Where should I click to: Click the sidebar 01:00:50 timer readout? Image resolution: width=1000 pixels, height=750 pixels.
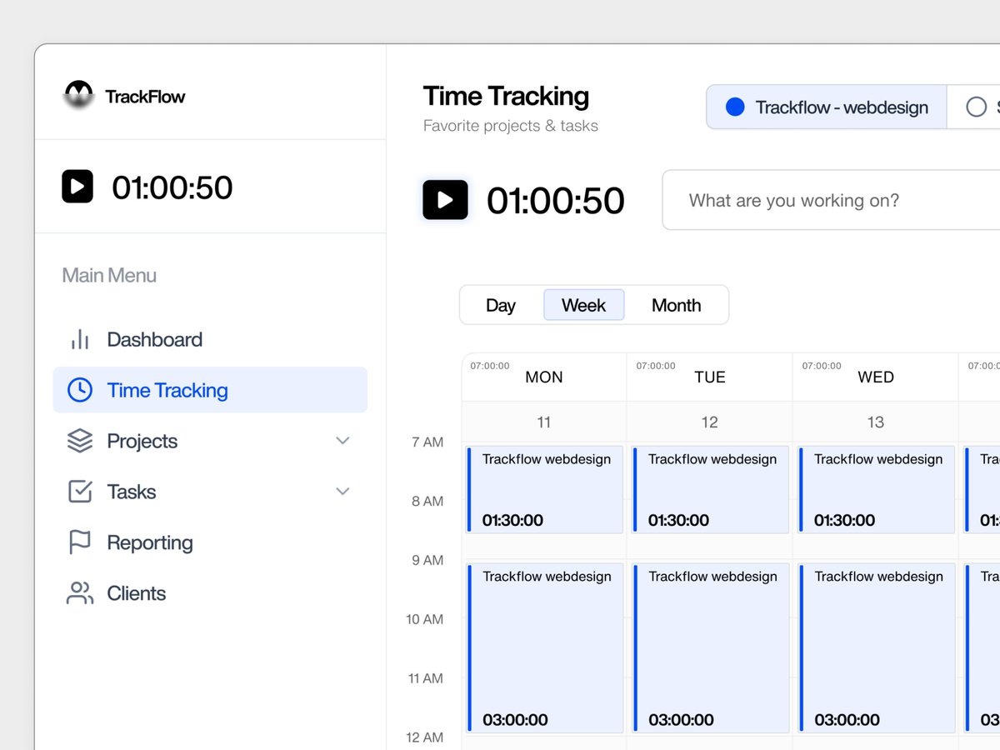coord(172,187)
